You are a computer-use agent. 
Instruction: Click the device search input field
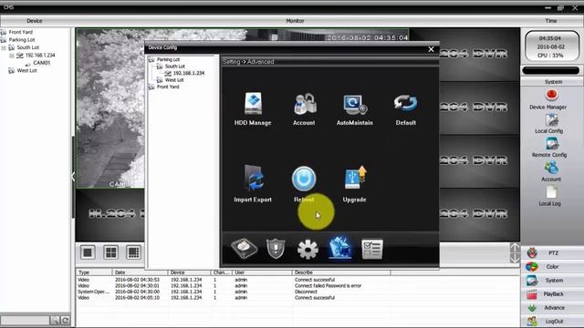click(x=25, y=320)
